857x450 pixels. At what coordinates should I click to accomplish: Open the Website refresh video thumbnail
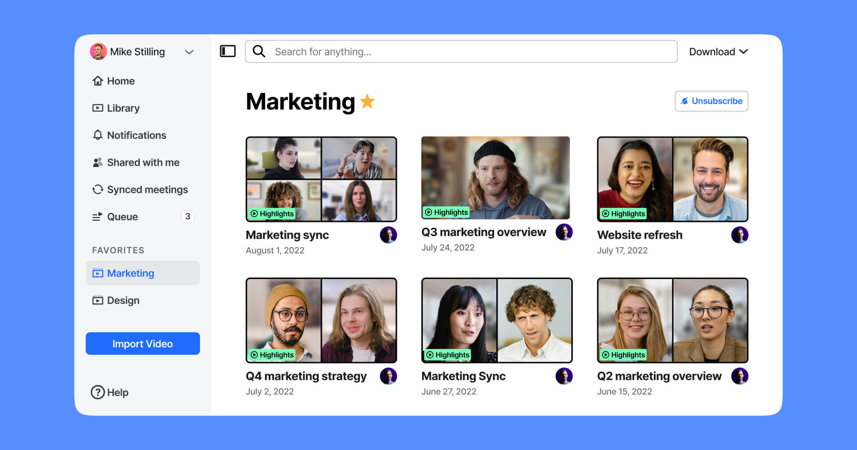coord(673,179)
